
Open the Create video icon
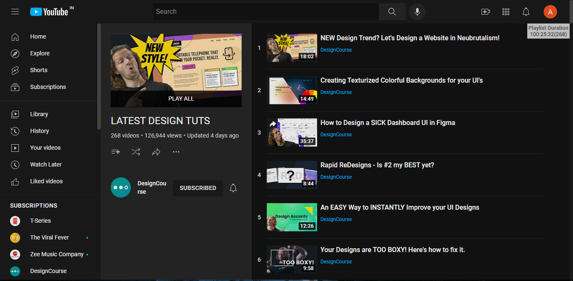[x=486, y=12]
